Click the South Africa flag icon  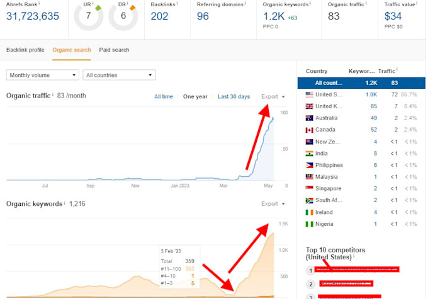[309, 201]
